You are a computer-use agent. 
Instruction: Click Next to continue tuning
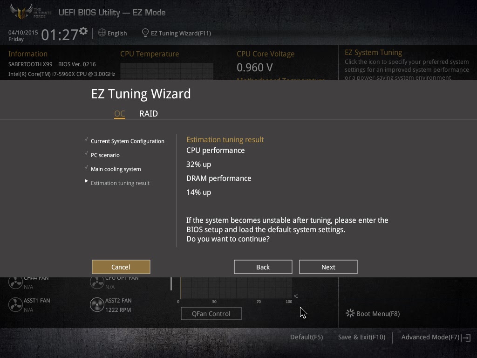pos(328,267)
